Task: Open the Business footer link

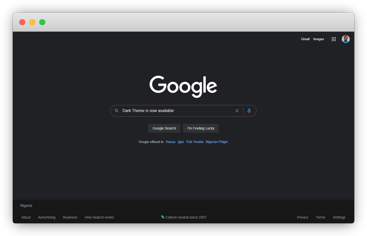Action: [70, 217]
